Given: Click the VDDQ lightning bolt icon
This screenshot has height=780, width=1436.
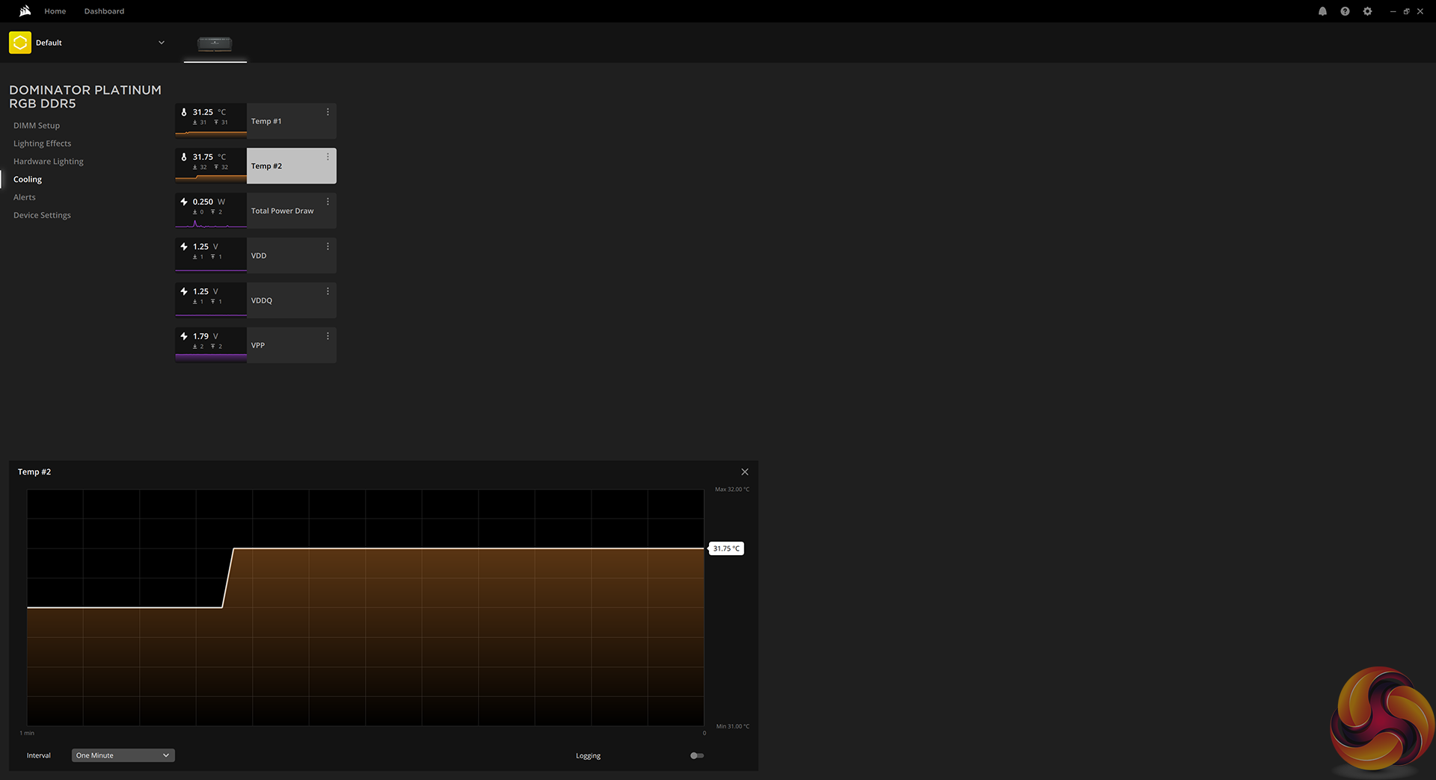Looking at the screenshot, I should [x=184, y=291].
